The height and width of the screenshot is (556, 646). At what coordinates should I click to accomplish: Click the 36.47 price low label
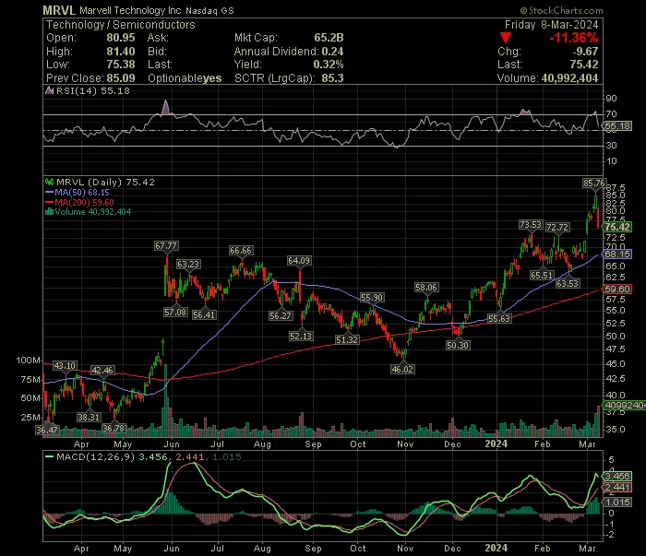click(47, 430)
